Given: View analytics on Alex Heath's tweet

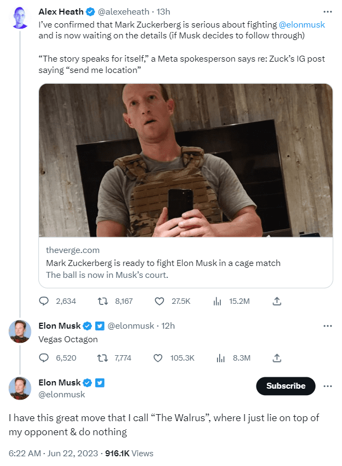Looking at the screenshot, I should click(x=218, y=301).
